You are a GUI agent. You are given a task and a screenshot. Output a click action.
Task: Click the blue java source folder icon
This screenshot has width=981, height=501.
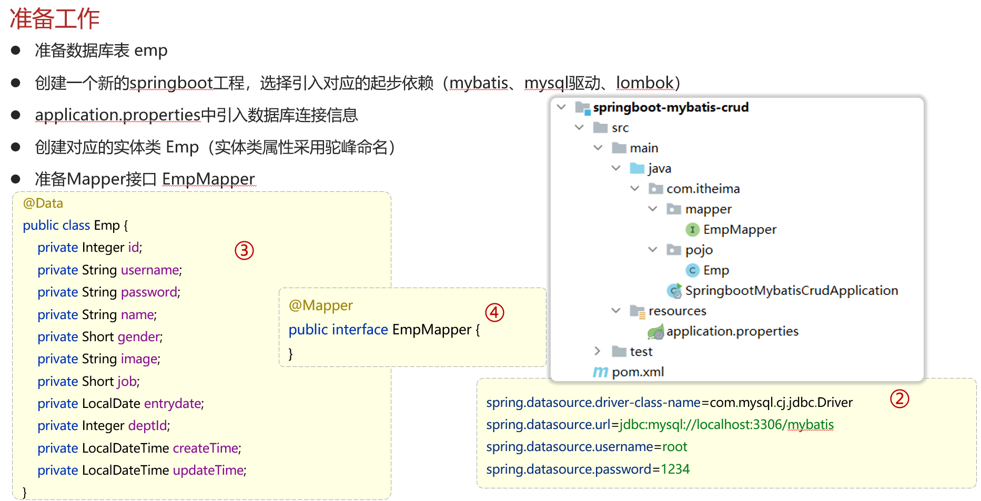coord(637,168)
